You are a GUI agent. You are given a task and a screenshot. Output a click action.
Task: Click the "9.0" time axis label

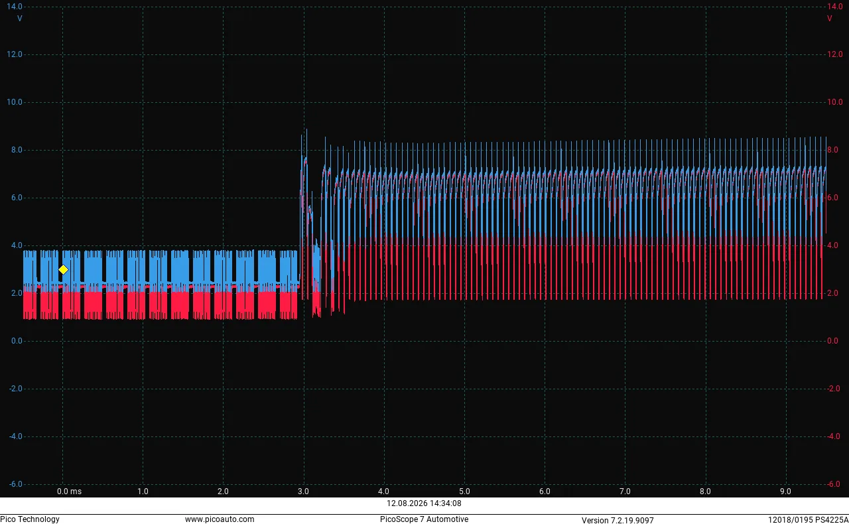(785, 491)
